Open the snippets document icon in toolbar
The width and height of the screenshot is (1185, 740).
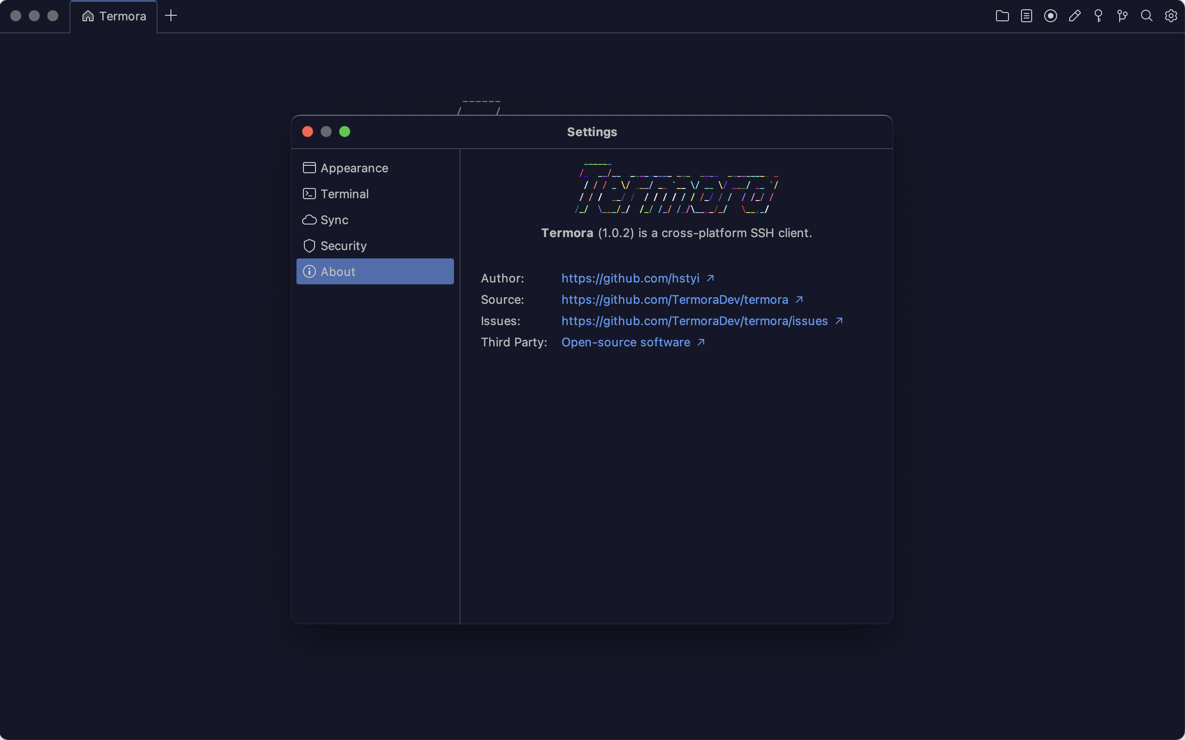point(1026,16)
